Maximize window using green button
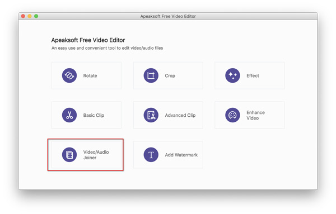 coord(36,16)
